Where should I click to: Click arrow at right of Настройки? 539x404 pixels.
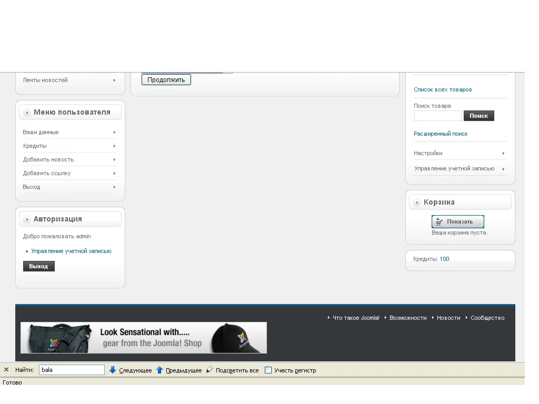pyautogui.click(x=503, y=153)
